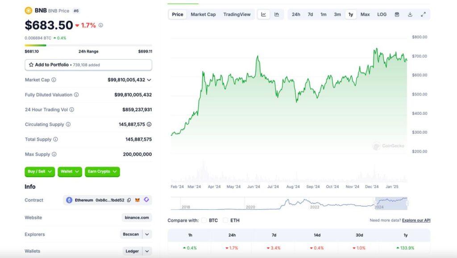457x258 pixels.
Task: Open the Wallet dropdown
Action: click(x=70, y=171)
